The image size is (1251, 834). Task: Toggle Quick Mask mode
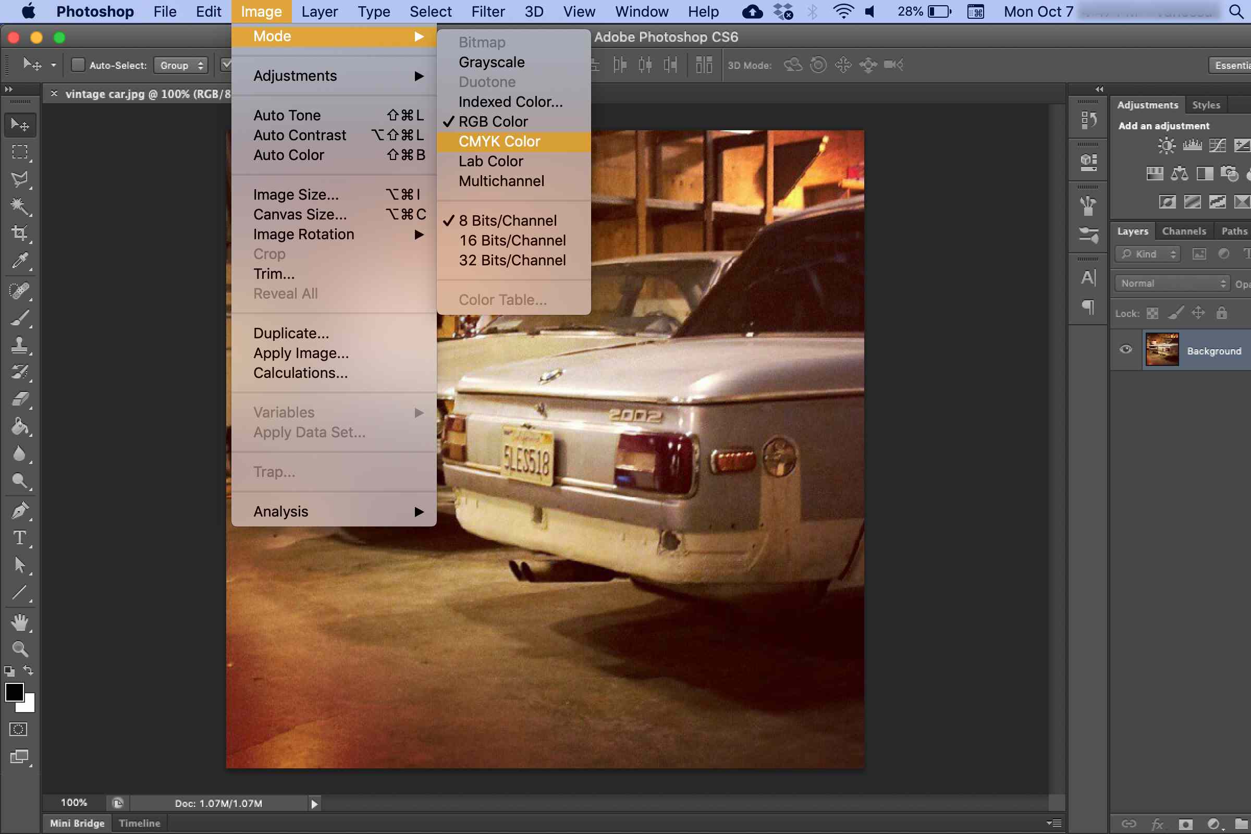coord(19,729)
